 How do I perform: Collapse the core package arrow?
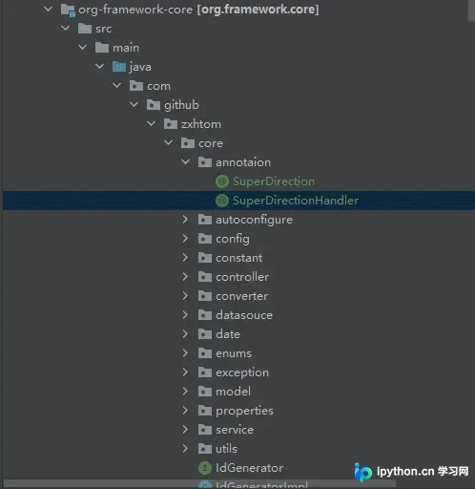[x=169, y=142]
